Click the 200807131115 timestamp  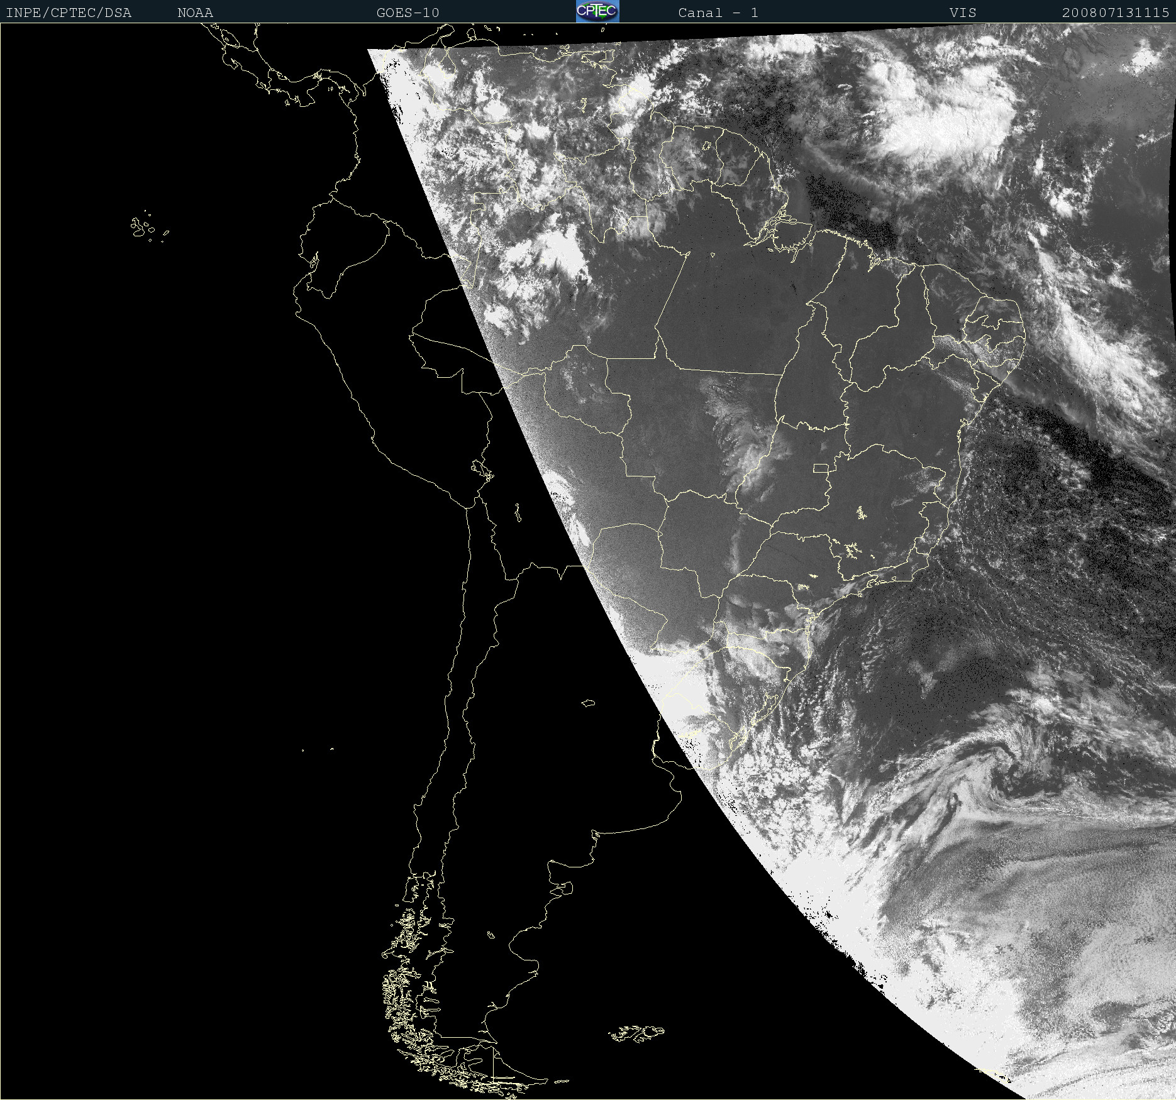coord(1116,13)
